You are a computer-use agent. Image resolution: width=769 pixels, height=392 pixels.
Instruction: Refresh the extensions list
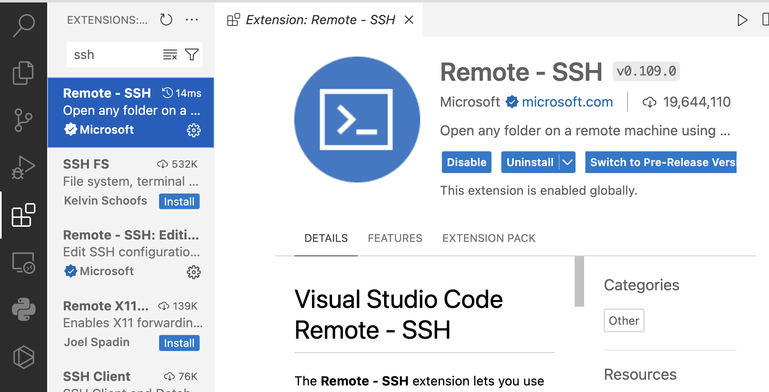(166, 20)
